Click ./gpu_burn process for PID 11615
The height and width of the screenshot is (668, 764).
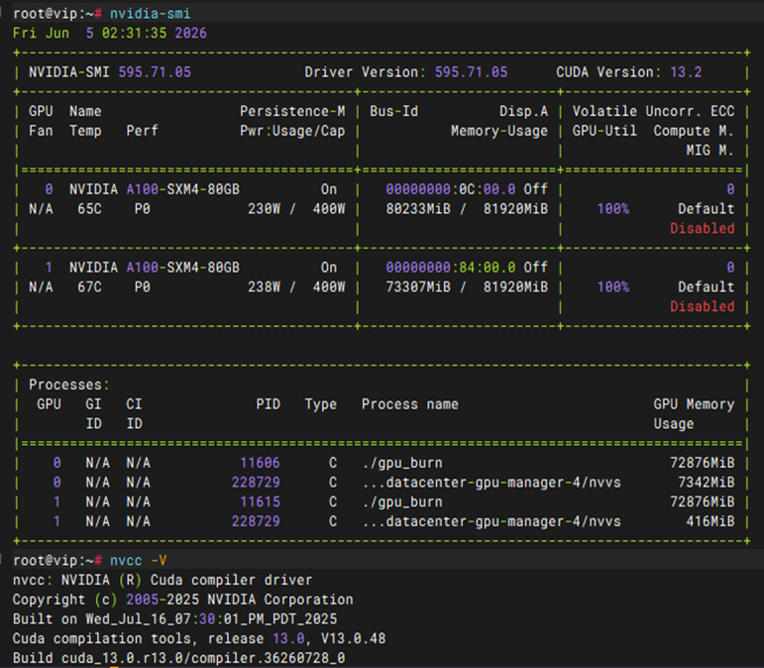[x=402, y=501]
